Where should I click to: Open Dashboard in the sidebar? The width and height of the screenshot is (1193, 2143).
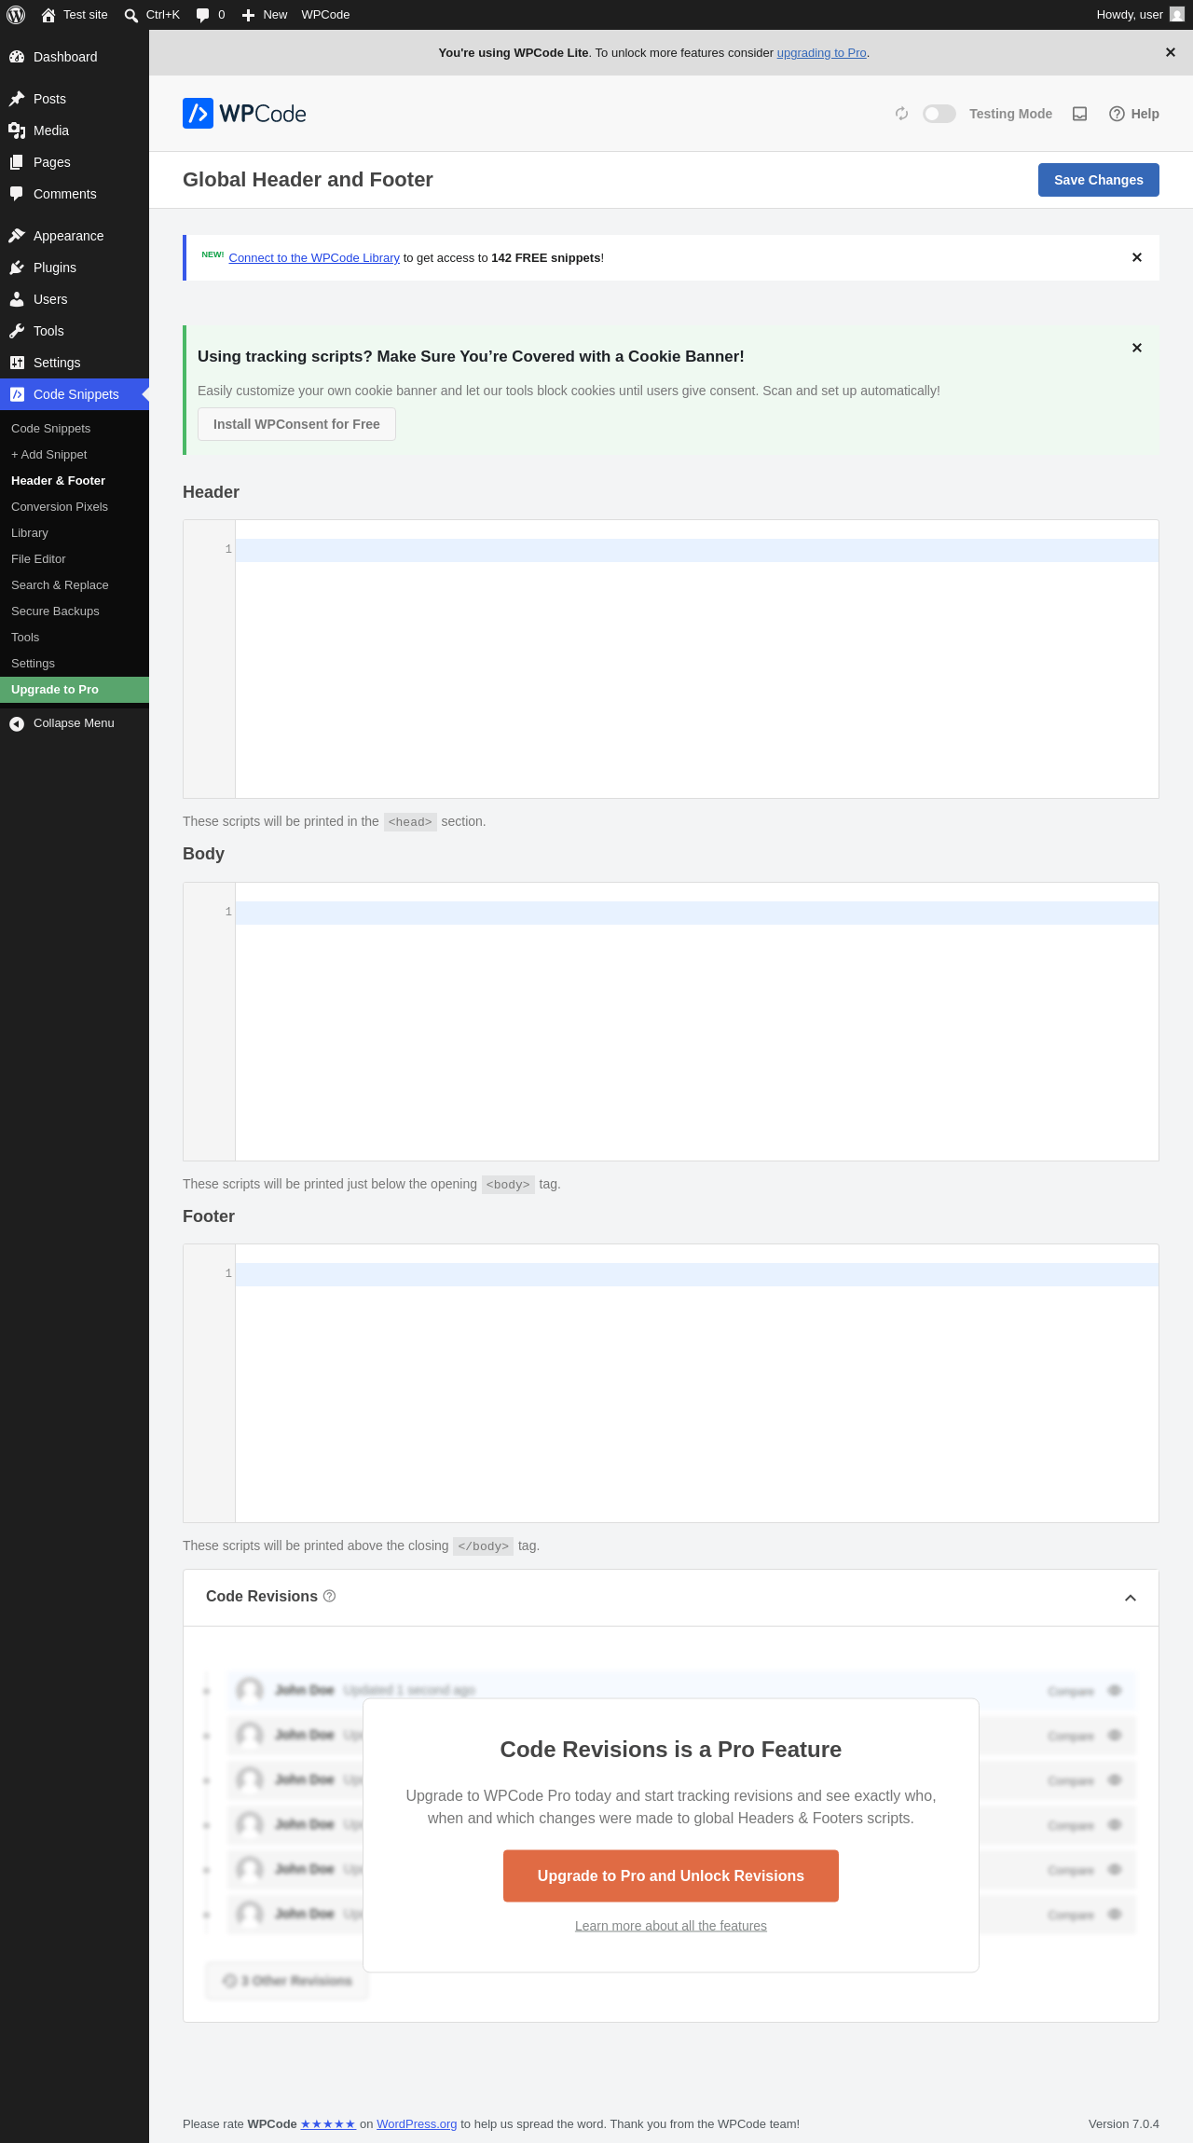coord(75,57)
